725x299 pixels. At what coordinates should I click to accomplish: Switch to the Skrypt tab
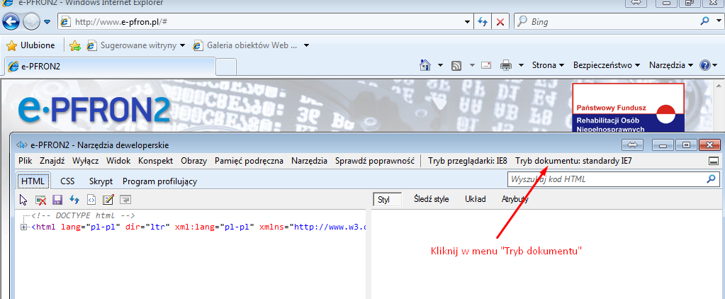pos(101,181)
